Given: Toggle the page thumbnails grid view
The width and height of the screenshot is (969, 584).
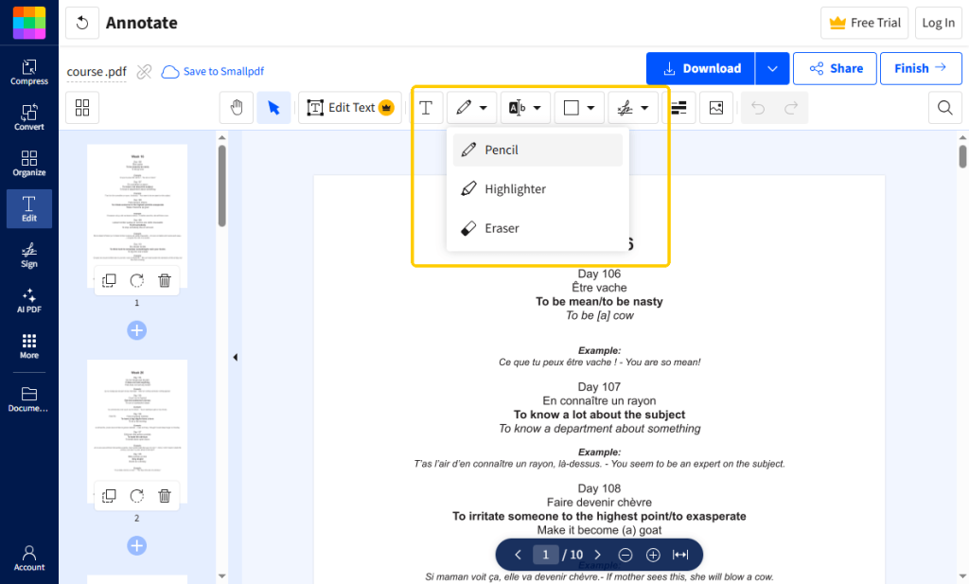Looking at the screenshot, I should pos(82,108).
